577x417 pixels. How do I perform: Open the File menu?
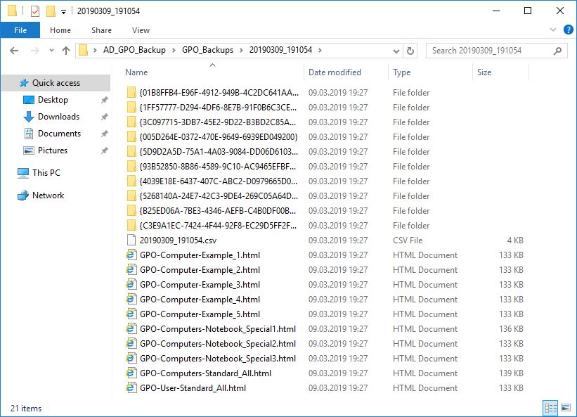[x=20, y=30]
